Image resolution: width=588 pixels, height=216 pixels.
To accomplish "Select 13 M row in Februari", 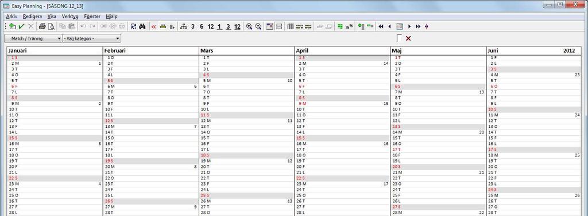I will click(151, 127).
